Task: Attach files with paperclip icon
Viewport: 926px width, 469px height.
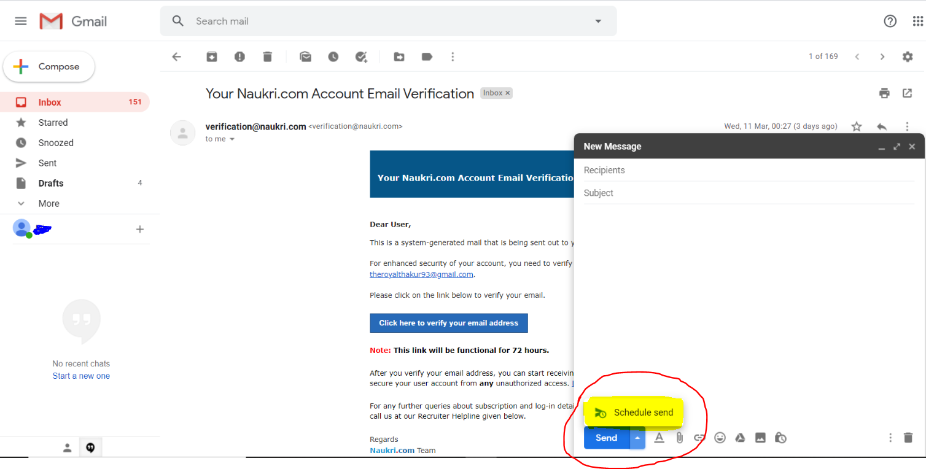Action: pyautogui.click(x=680, y=438)
